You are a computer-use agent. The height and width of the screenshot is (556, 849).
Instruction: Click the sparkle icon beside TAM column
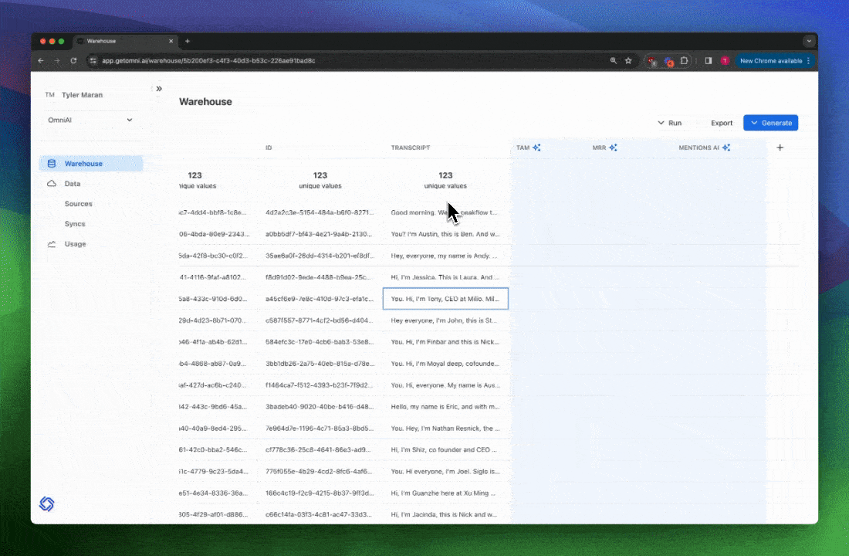tap(536, 147)
